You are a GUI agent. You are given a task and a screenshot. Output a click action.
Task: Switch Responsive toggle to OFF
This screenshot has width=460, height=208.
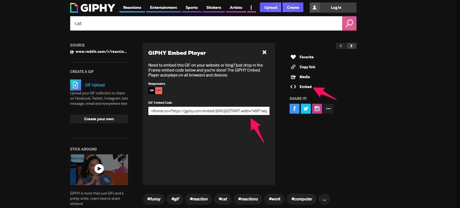coord(159,91)
